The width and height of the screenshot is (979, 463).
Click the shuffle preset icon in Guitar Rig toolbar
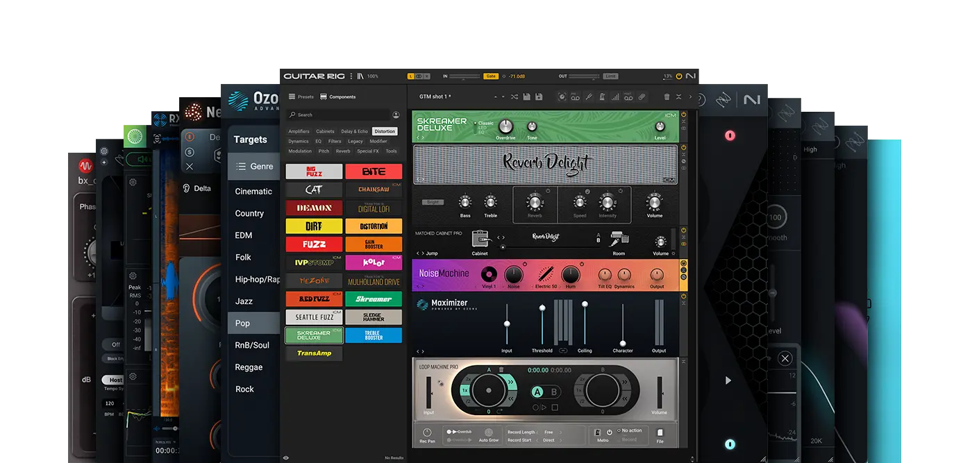pyautogui.click(x=514, y=96)
